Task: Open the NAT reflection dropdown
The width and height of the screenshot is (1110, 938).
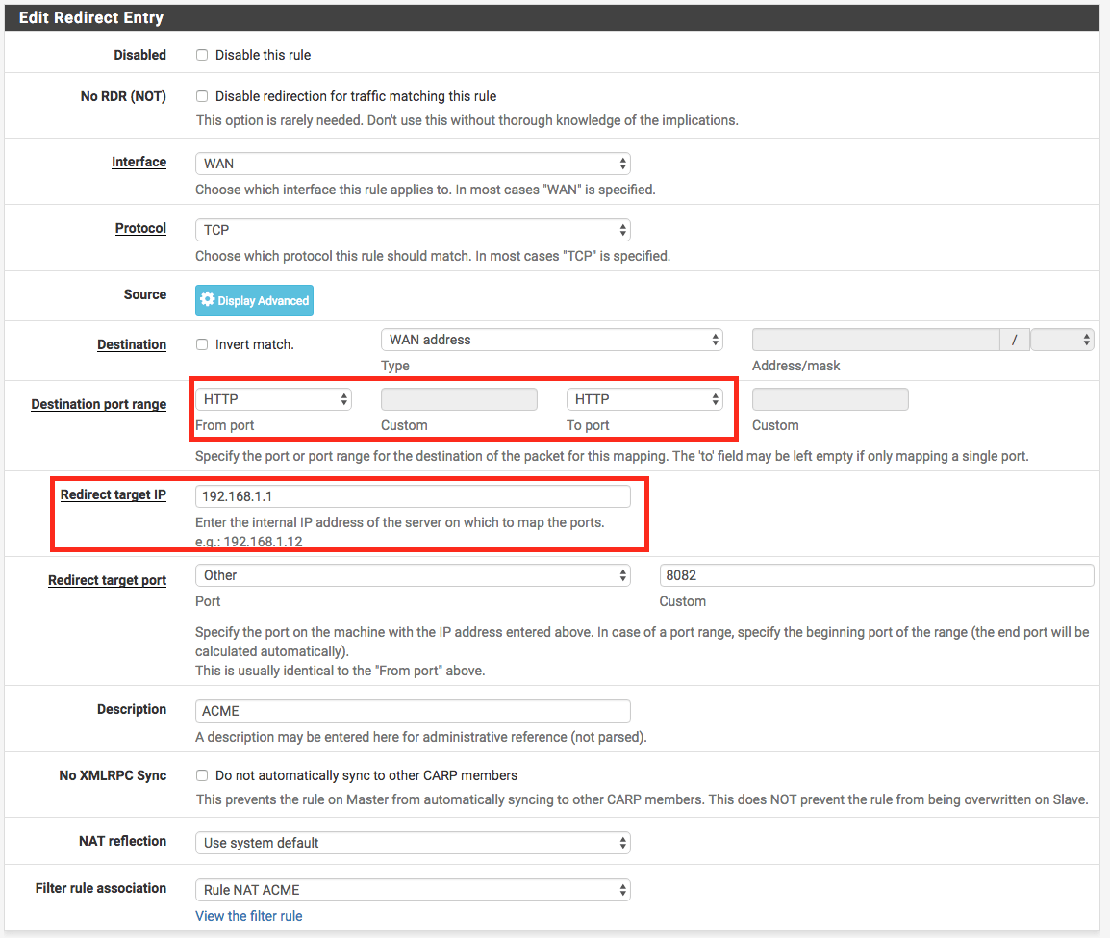Action: coord(413,843)
